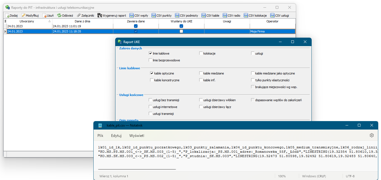Screen dimensions: 381x180
Task: Check brakujące miejscowości wg wsp.
Action: 253,87
